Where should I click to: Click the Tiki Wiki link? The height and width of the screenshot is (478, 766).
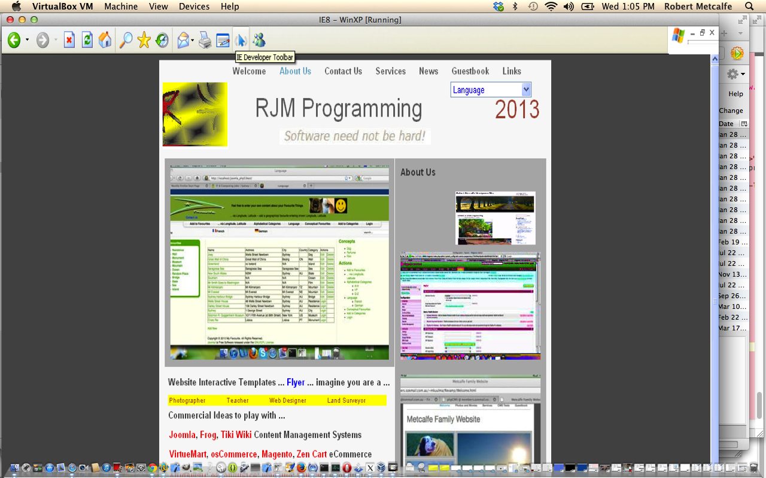tap(236, 435)
